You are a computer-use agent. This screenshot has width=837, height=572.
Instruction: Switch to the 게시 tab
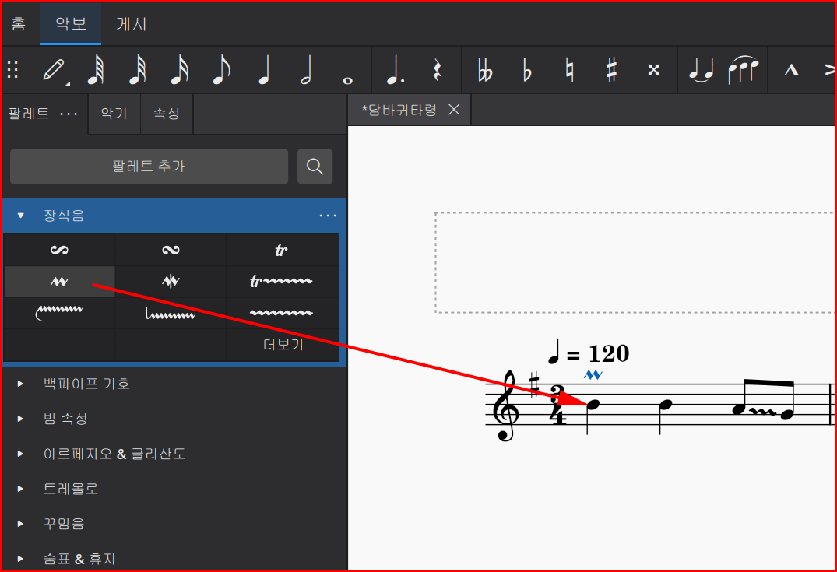click(x=132, y=24)
